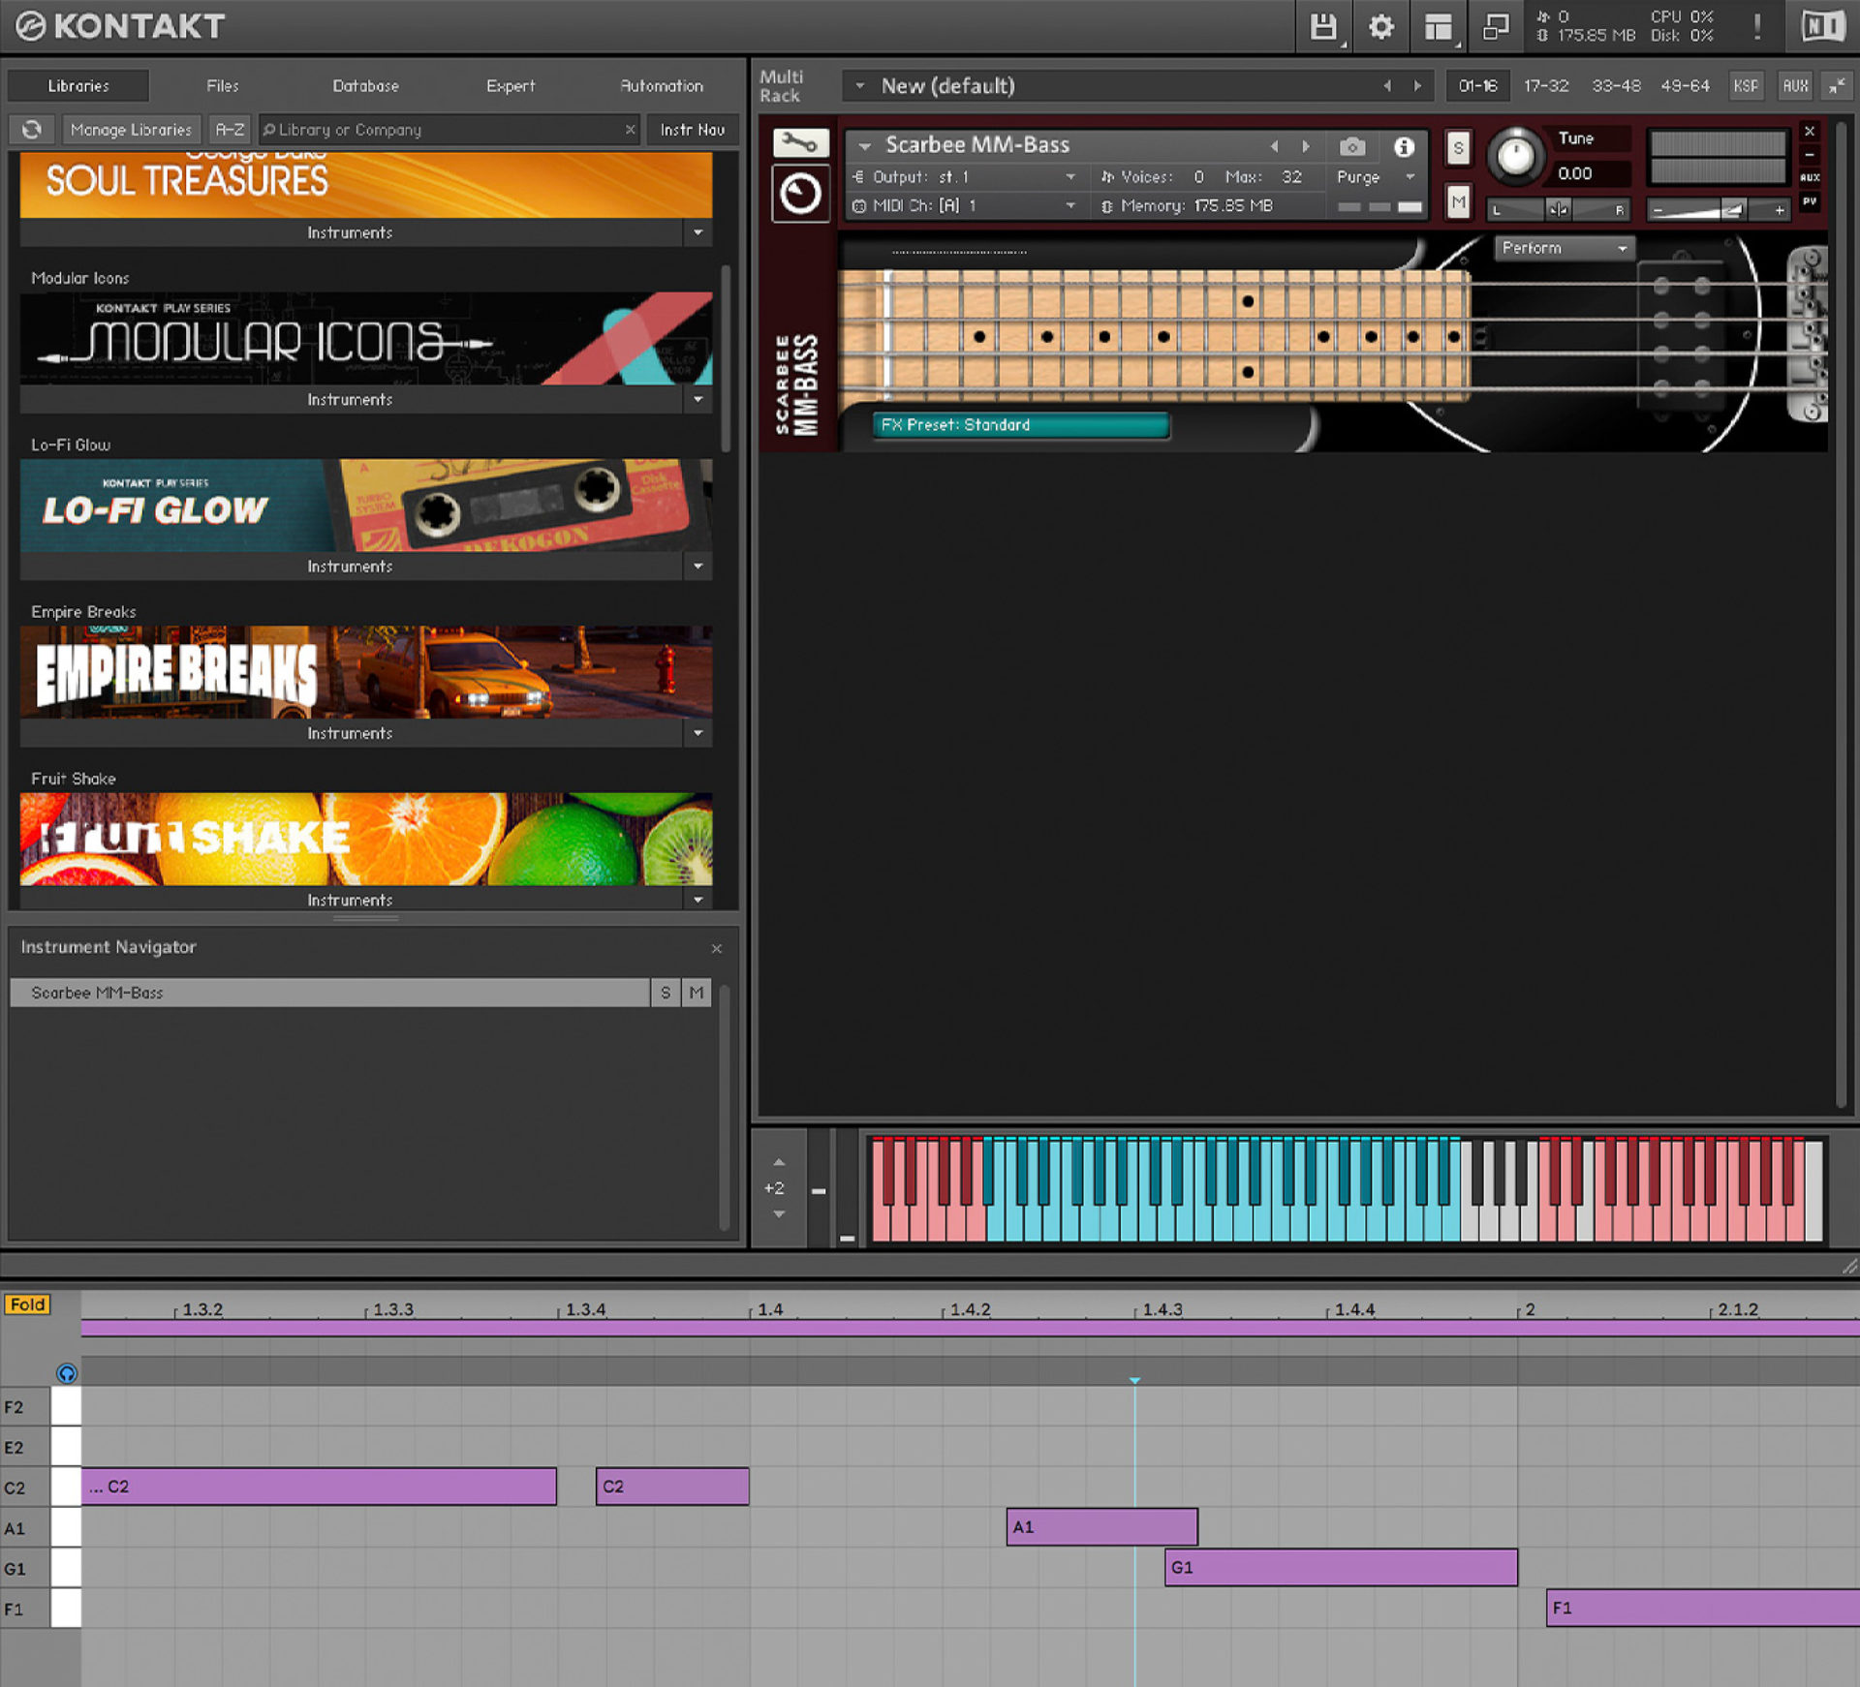The width and height of the screenshot is (1860, 1687).
Task: Open Kontakt options via the gear icon
Action: (x=1379, y=27)
